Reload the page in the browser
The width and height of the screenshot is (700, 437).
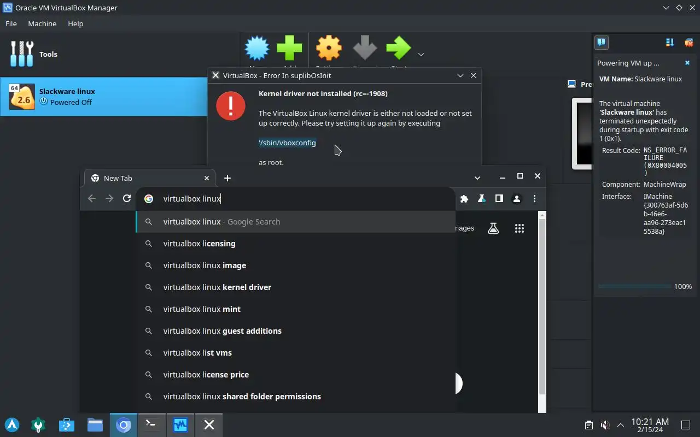pos(127,199)
